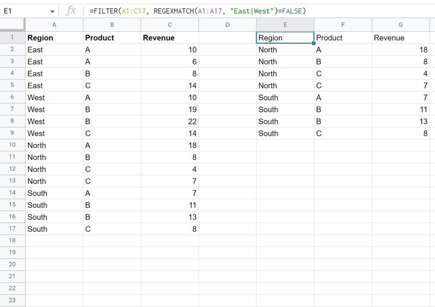Click cell G8 with value 13
435x307 pixels.
click(x=400, y=121)
